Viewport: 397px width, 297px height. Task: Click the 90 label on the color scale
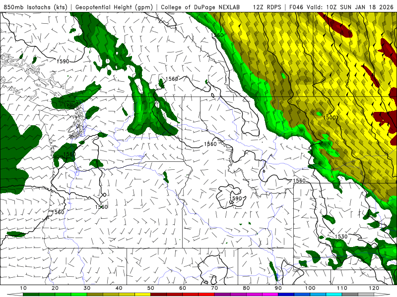278,288
